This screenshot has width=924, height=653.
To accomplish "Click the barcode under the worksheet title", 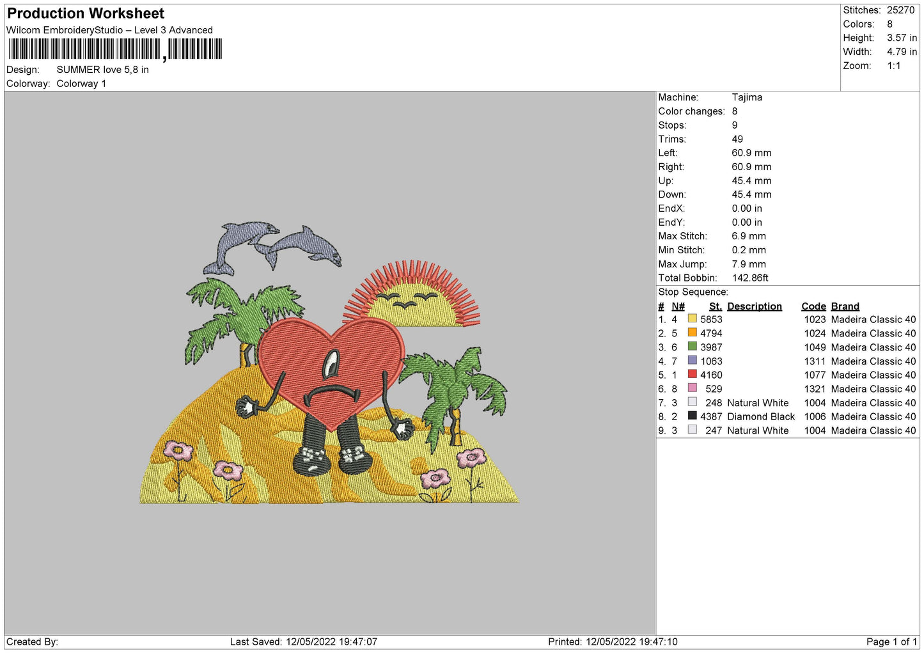I will coord(115,49).
